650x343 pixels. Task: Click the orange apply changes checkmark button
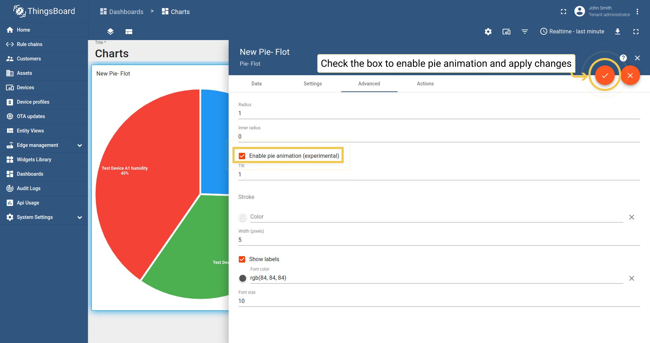click(x=605, y=76)
